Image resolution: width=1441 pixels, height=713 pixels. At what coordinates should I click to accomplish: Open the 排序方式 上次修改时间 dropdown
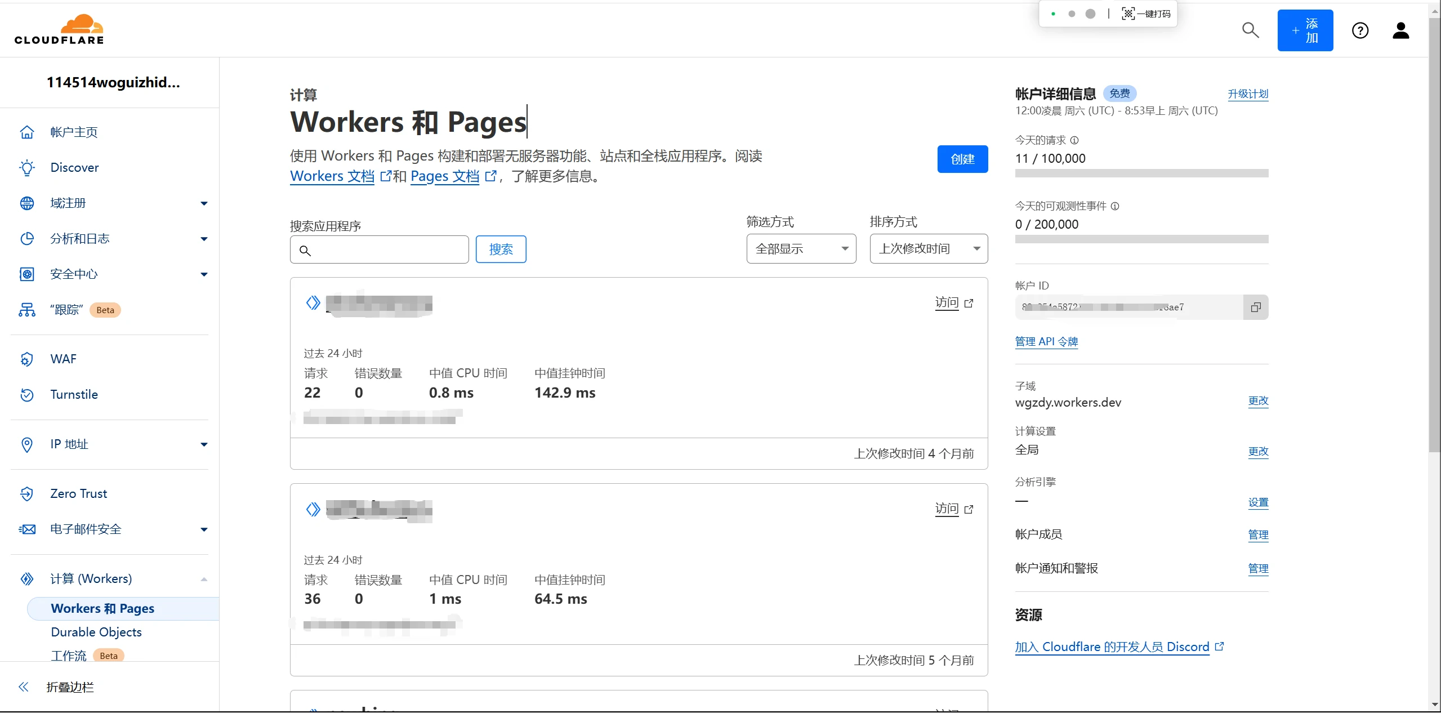click(929, 249)
